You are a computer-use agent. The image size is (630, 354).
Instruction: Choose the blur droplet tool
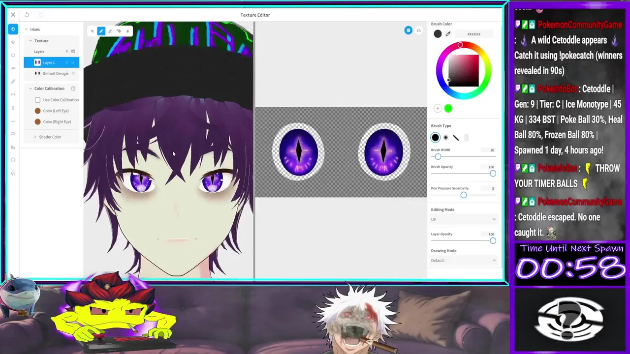click(x=127, y=31)
